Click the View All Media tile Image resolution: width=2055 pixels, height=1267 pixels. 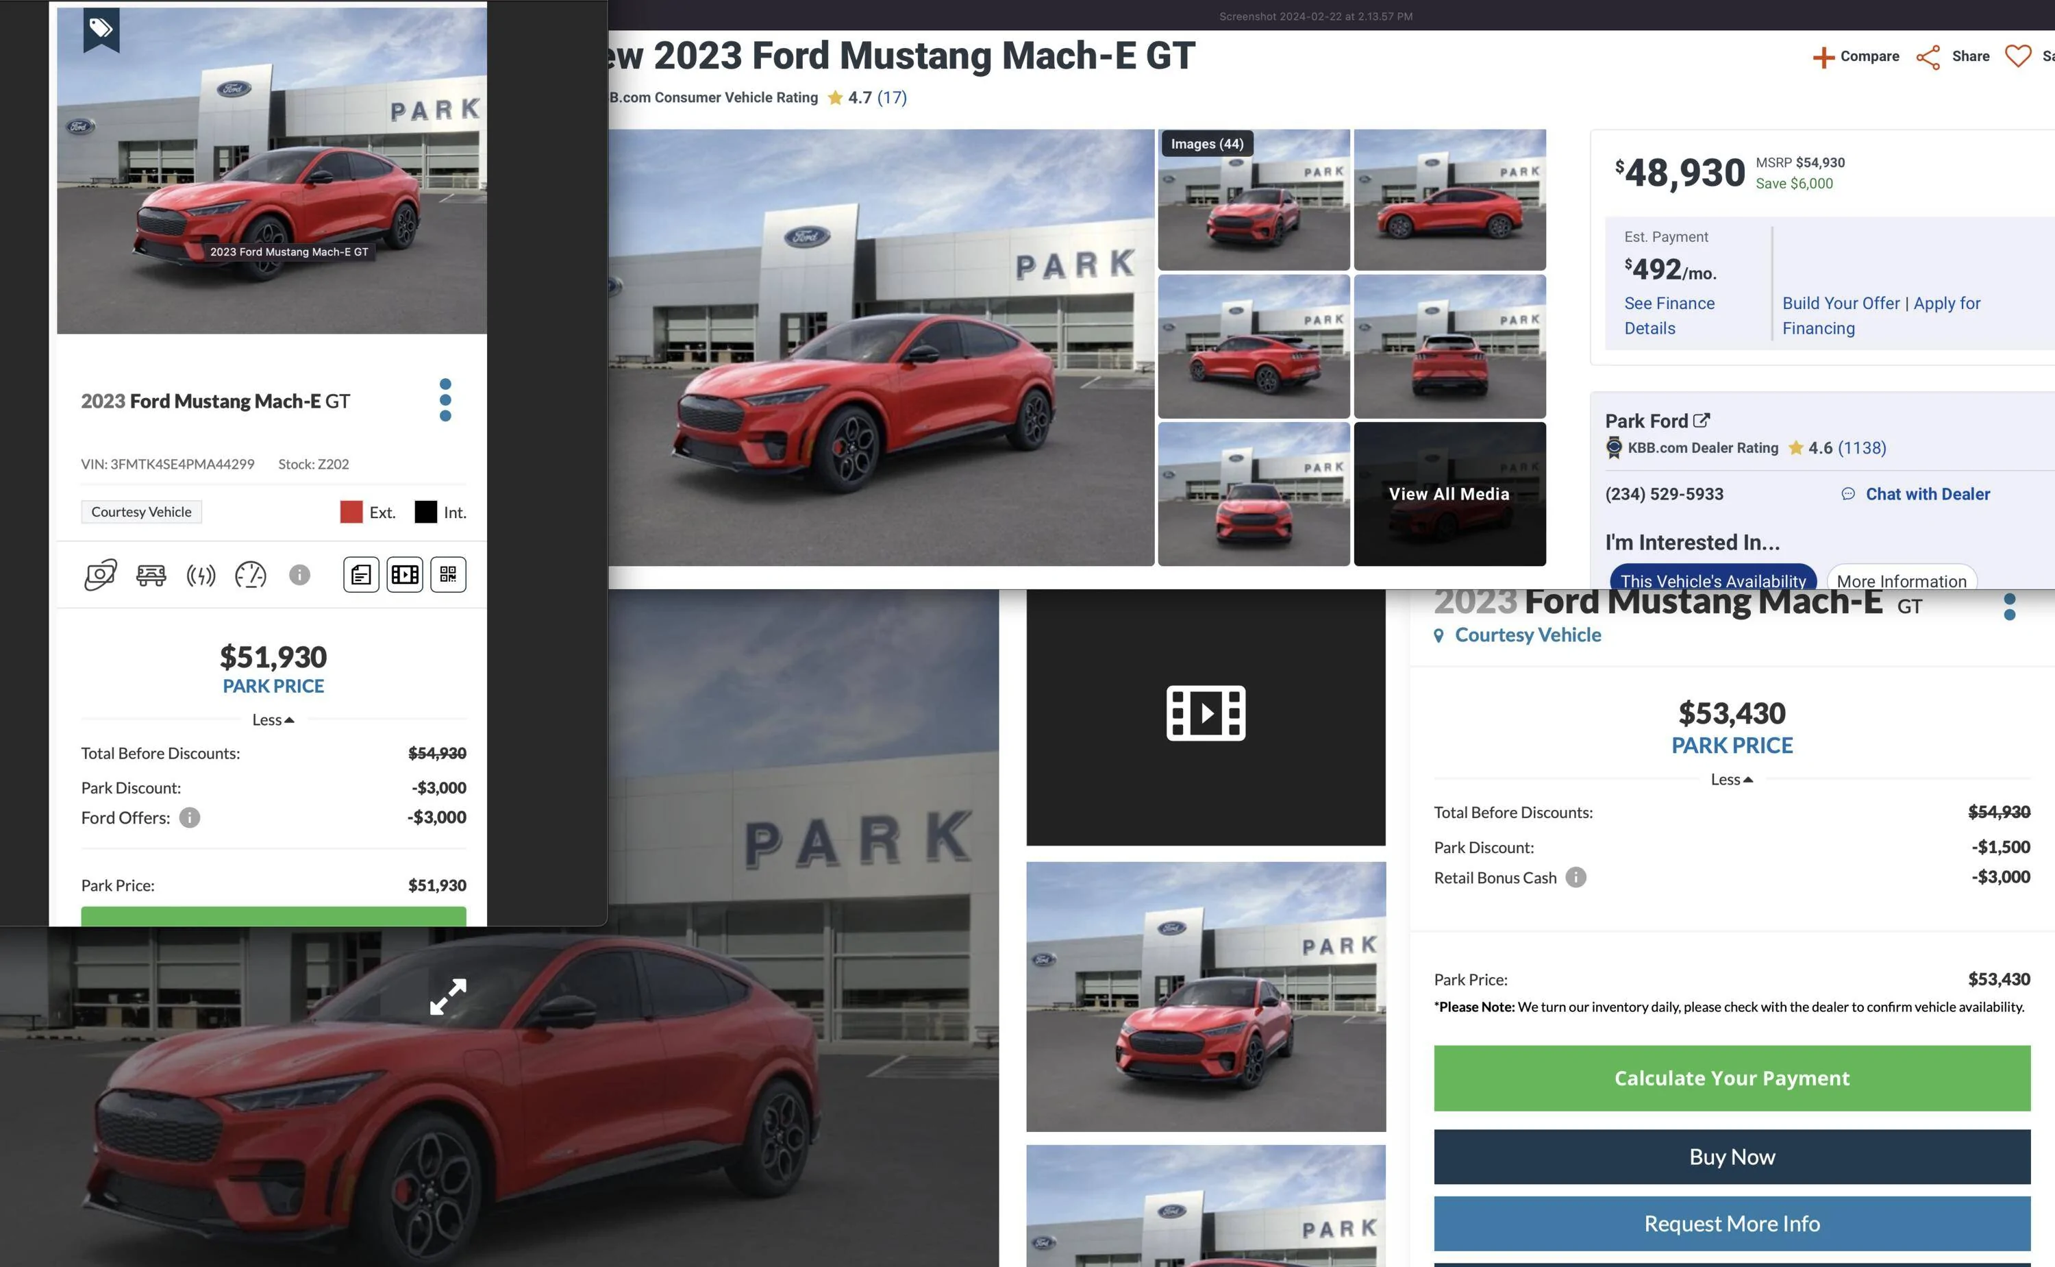click(1449, 495)
